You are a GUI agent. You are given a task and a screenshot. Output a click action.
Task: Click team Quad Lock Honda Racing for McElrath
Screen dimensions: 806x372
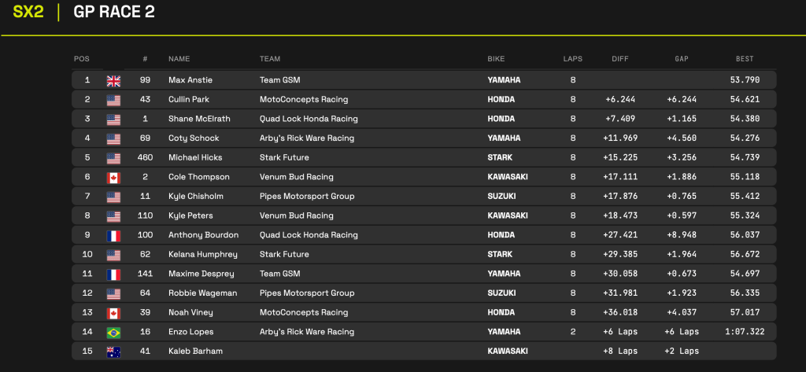pyautogui.click(x=309, y=119)
